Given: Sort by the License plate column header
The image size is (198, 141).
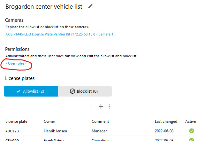Looking at the screenshot, I should pyautogui.click(x=16, y=121).
